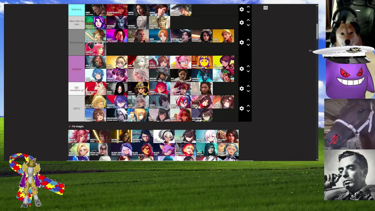
Task: Select Athena God of War thumbnail
Action: [138, 23]
